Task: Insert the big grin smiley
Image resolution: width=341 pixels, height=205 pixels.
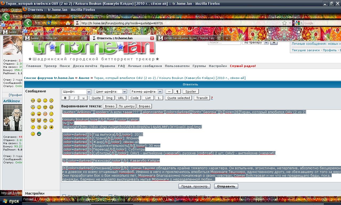Action: click(33, 101)
